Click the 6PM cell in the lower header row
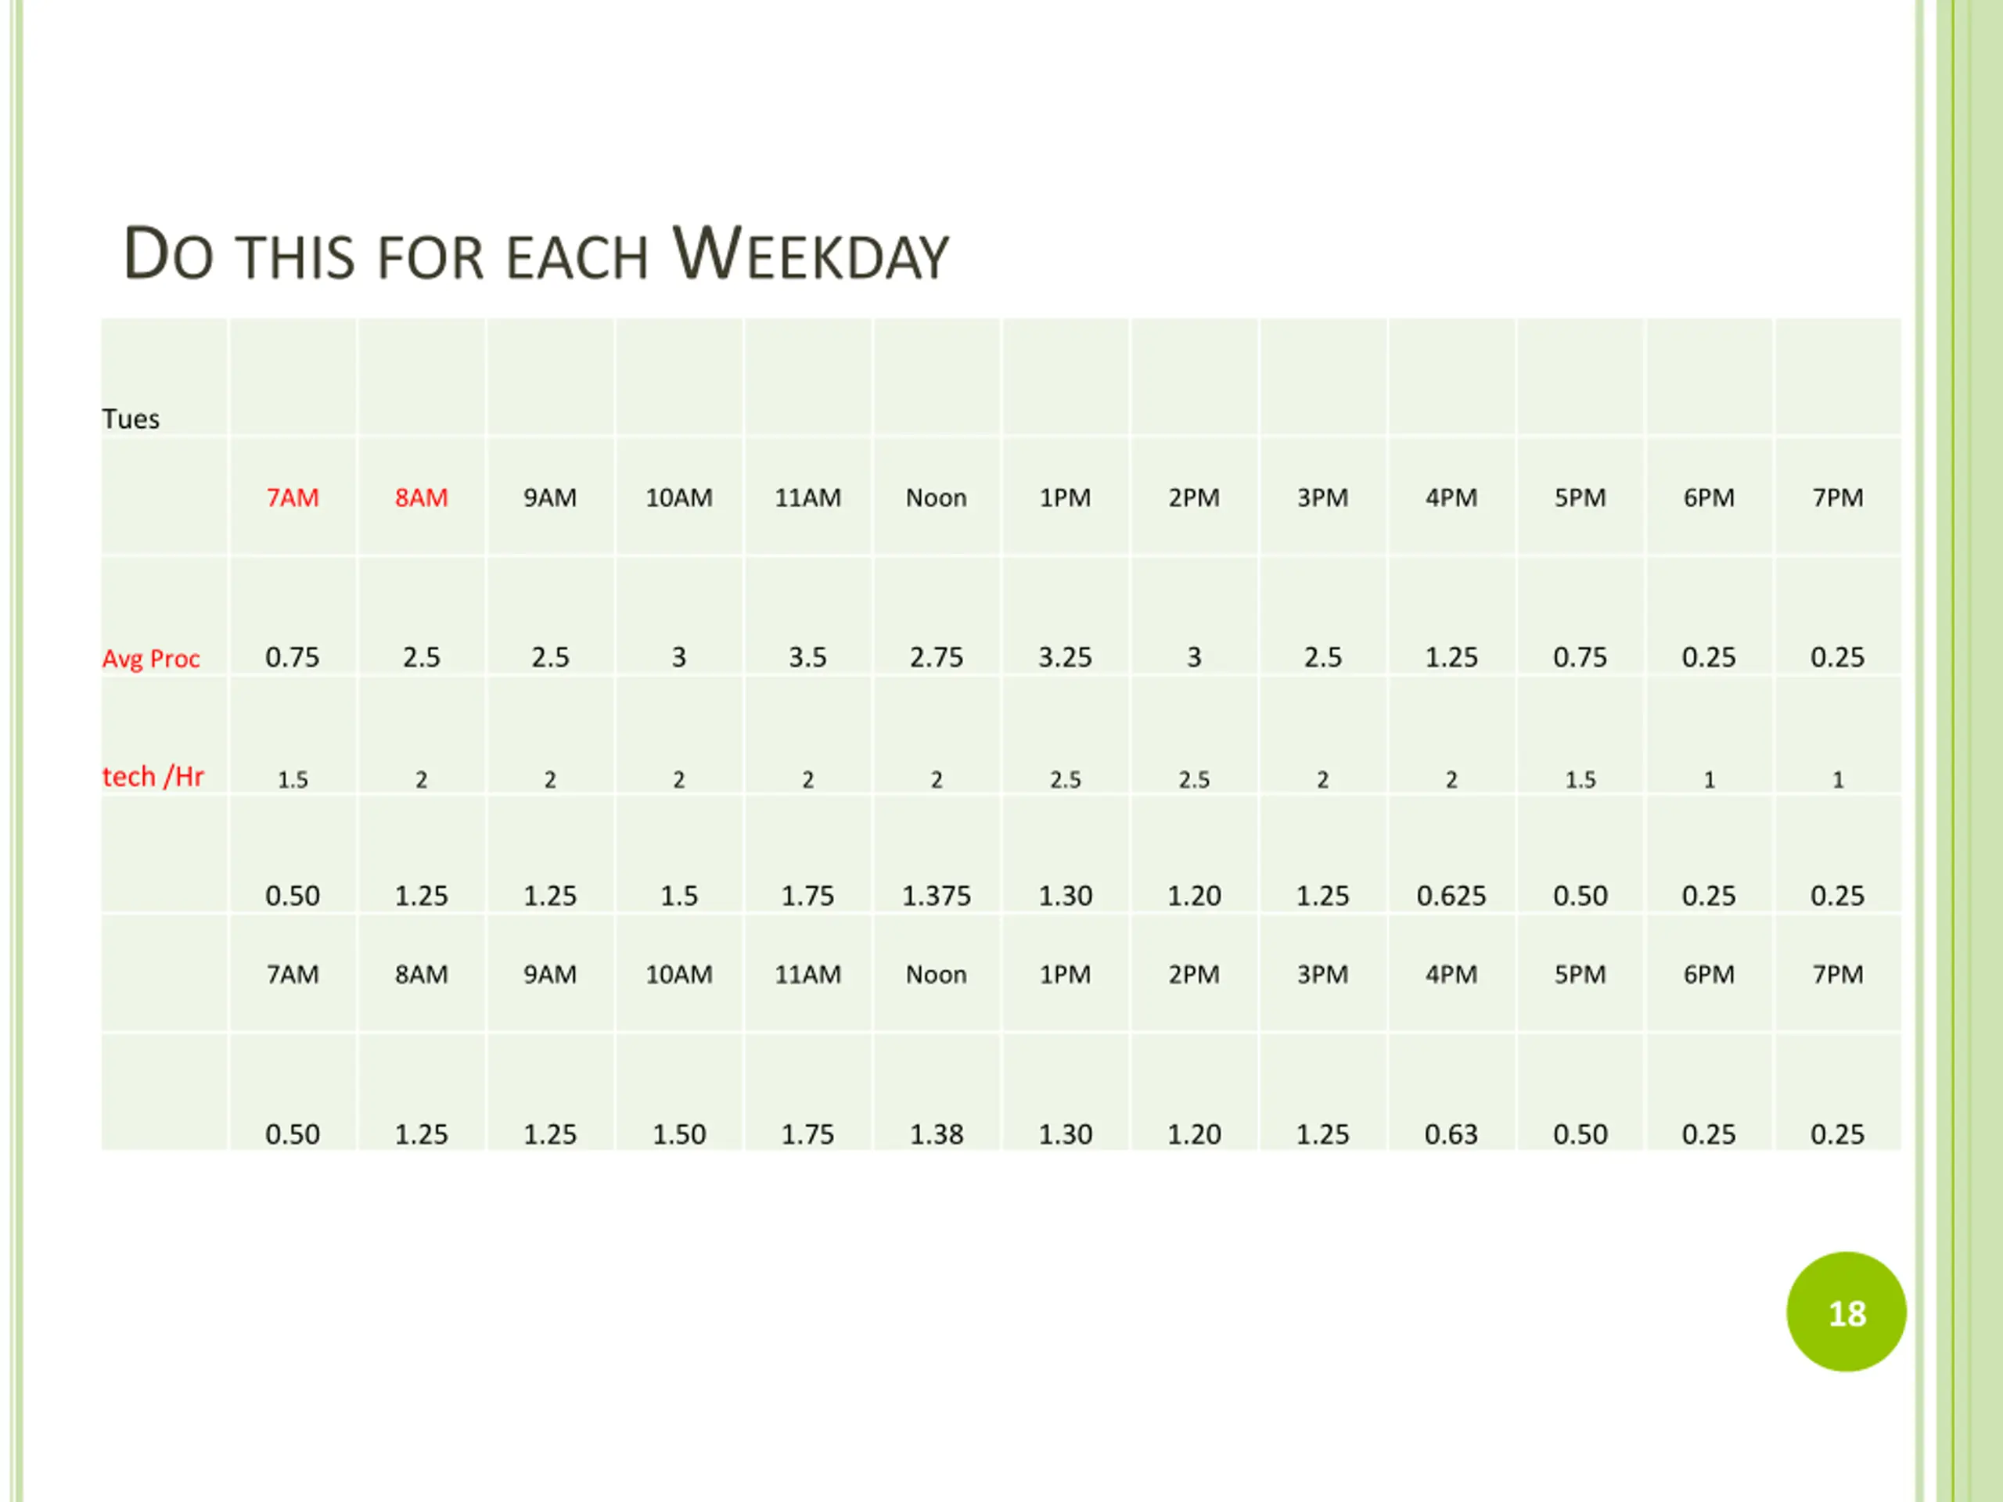Image resolution: width=2003 pixels, height=1502 pixels. 1709,974
